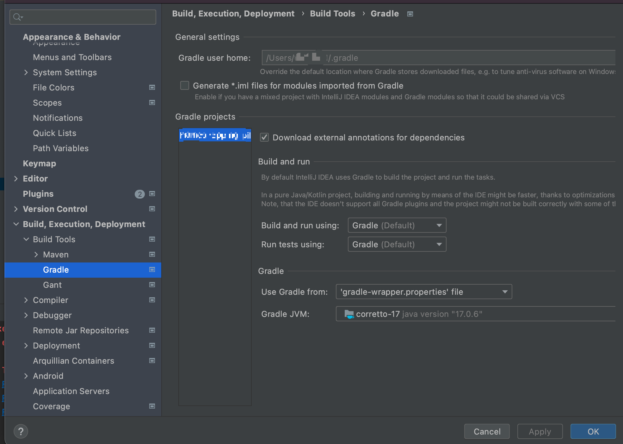Screen dimensions: 623x444
Task: Open Build and run using dropdown
Action: tap(397, 225)
